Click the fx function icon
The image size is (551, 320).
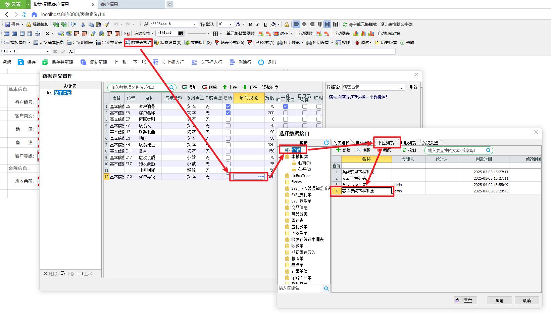(x=71, y=51)
